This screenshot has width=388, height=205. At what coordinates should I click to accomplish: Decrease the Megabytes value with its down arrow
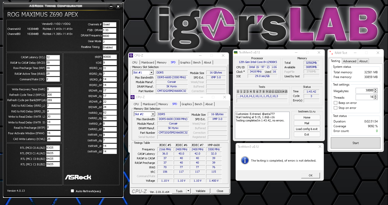[x=375, y=92]
